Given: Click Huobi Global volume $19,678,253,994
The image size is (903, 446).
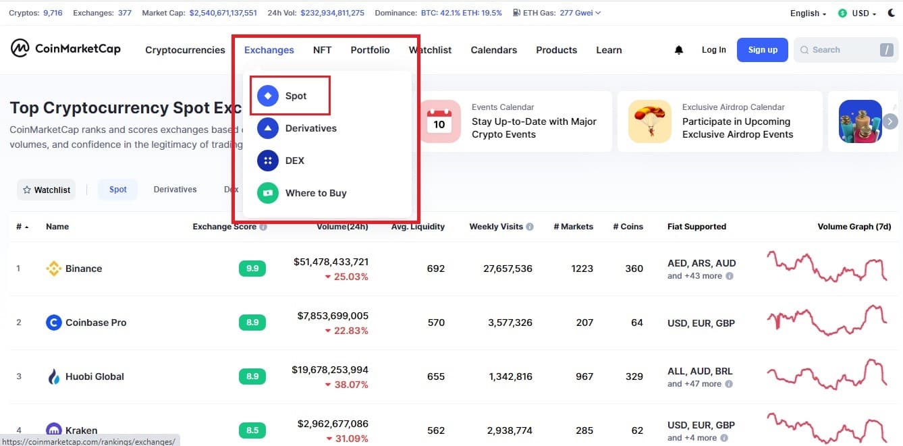Looking at the screenshot, I should [330, 370].
